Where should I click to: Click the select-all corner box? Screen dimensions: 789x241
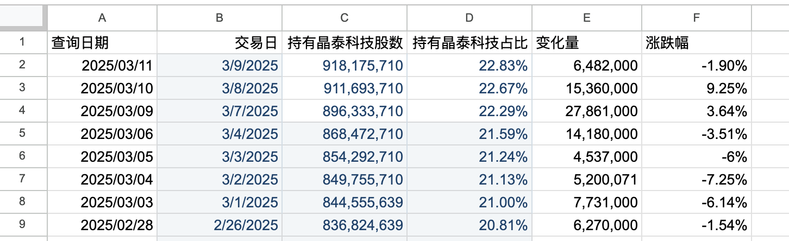24,18
